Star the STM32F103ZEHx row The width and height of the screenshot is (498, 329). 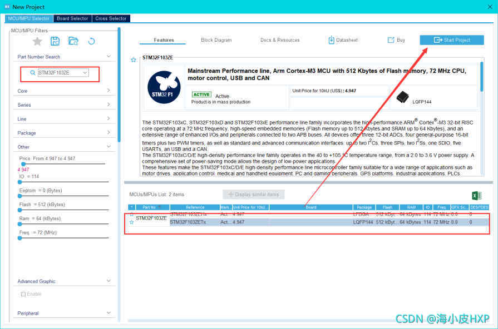click(131, 215)
